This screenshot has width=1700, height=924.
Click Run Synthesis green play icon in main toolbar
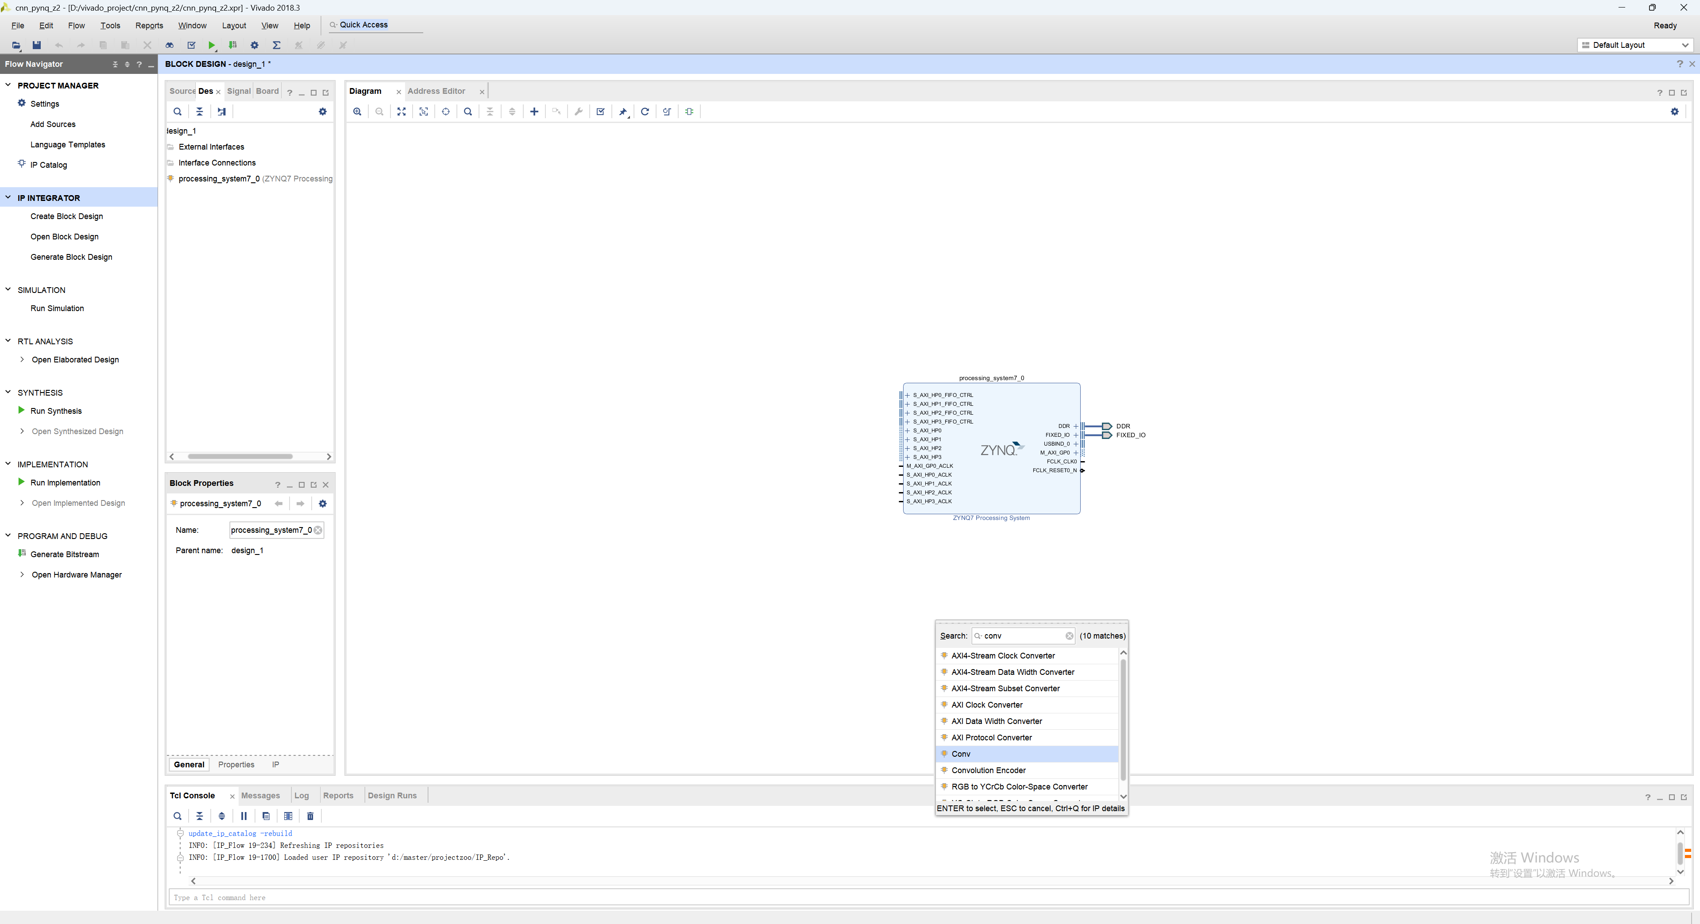point(211,45)
